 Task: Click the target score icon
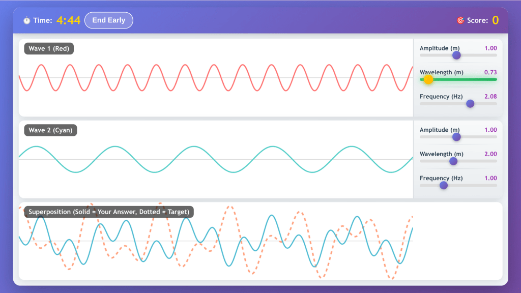pos(460,20)
